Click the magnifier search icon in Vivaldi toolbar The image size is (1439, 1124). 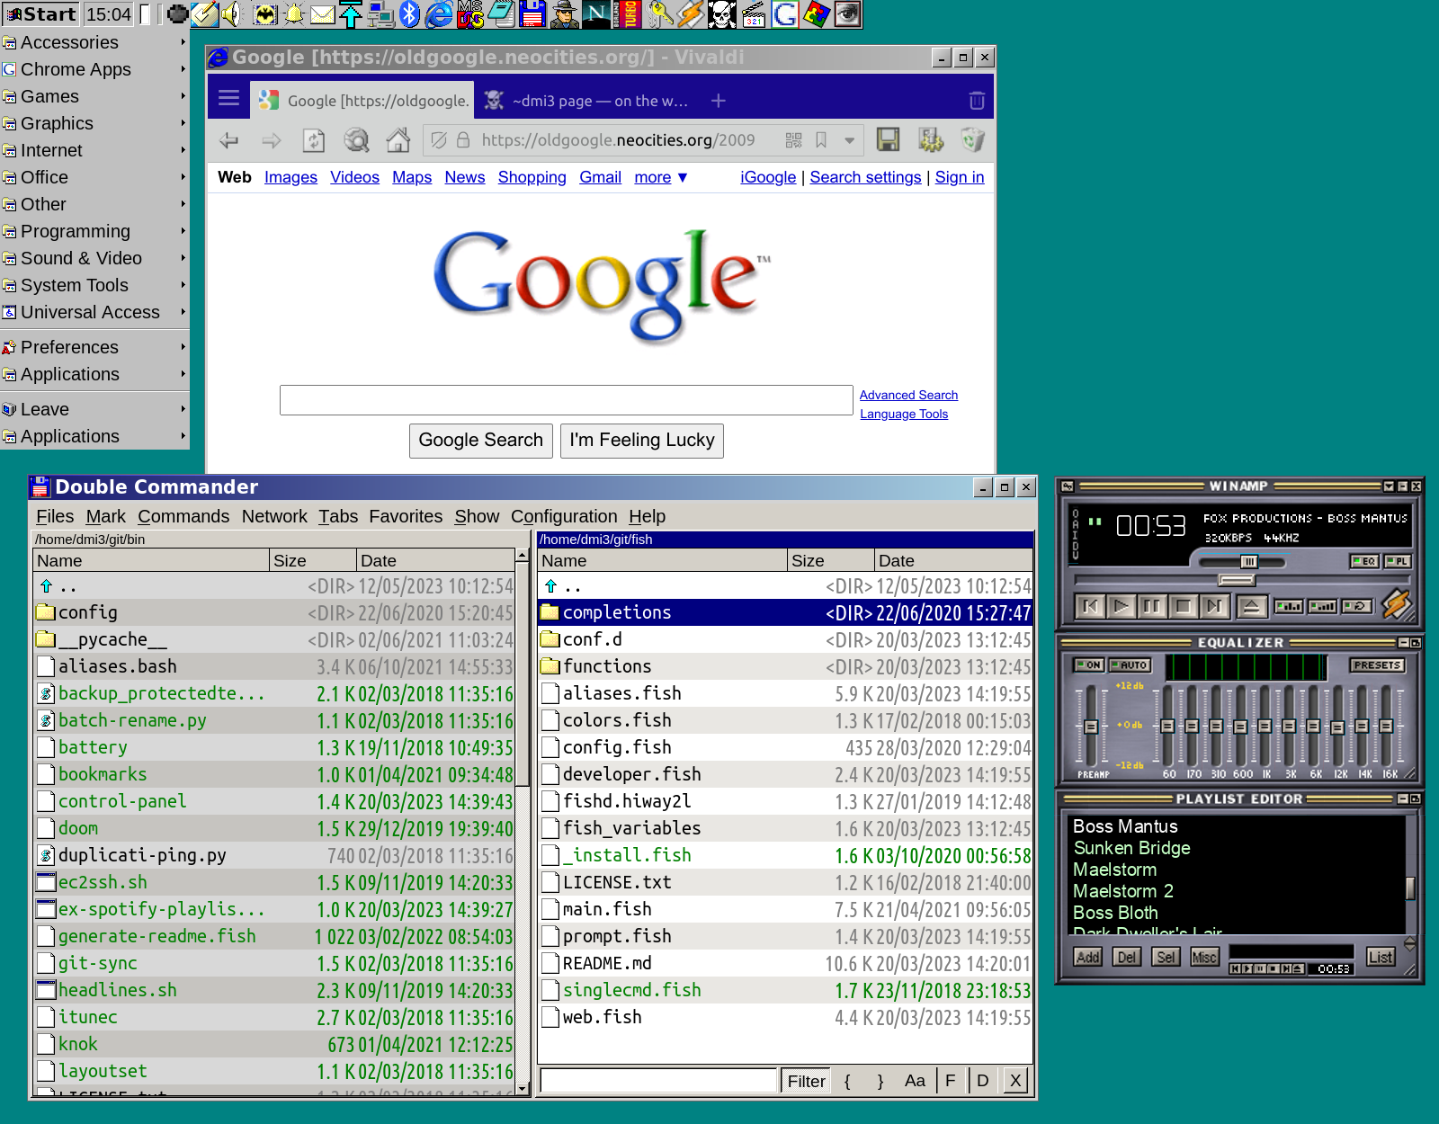click(x=356, y=140)
